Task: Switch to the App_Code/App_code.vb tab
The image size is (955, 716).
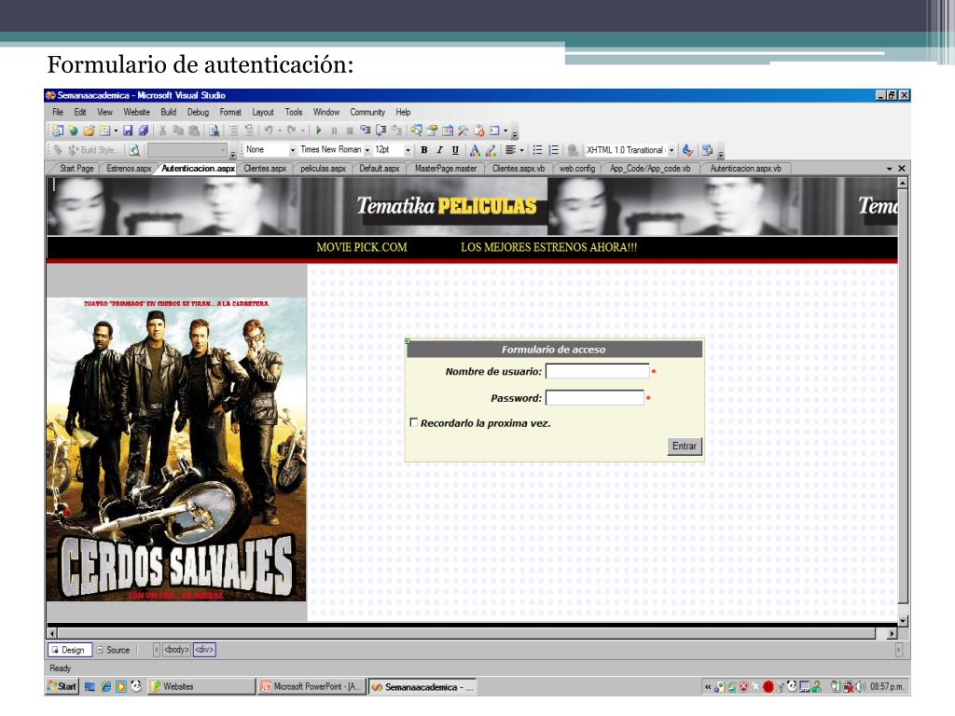Action: (650, 169)
